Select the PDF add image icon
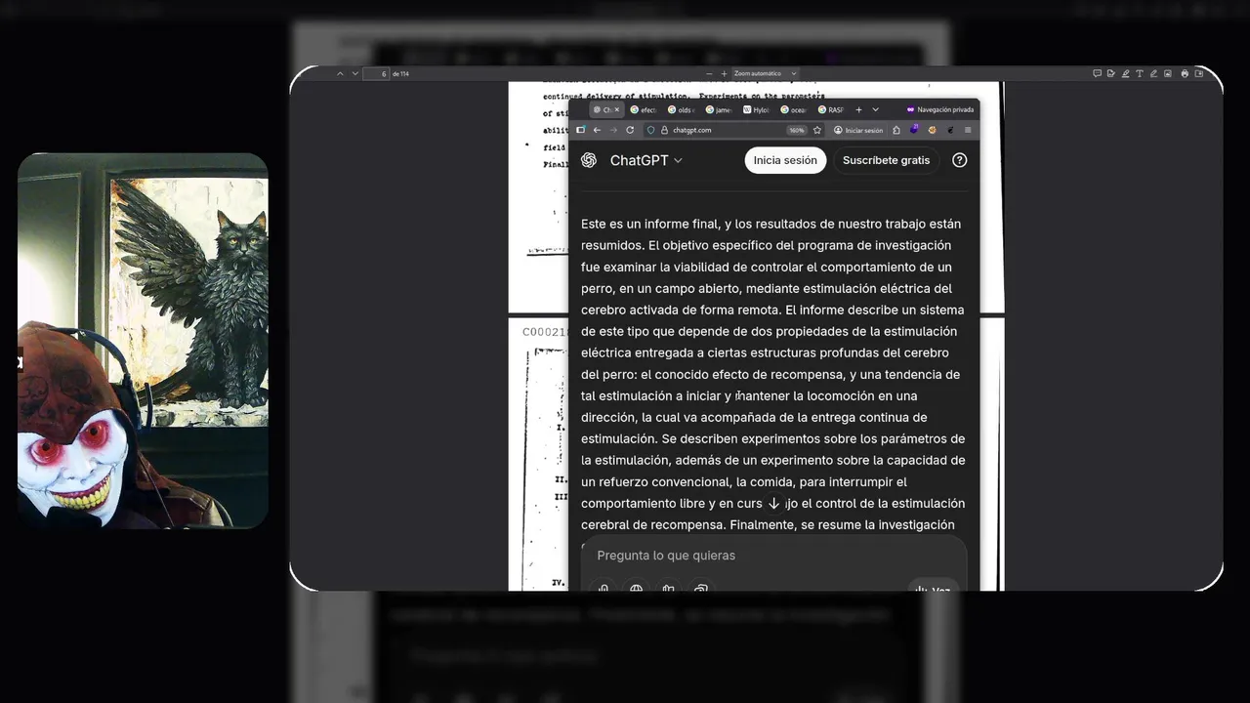This screenshot has height=703, width=1250. (x=1168, y=73)
